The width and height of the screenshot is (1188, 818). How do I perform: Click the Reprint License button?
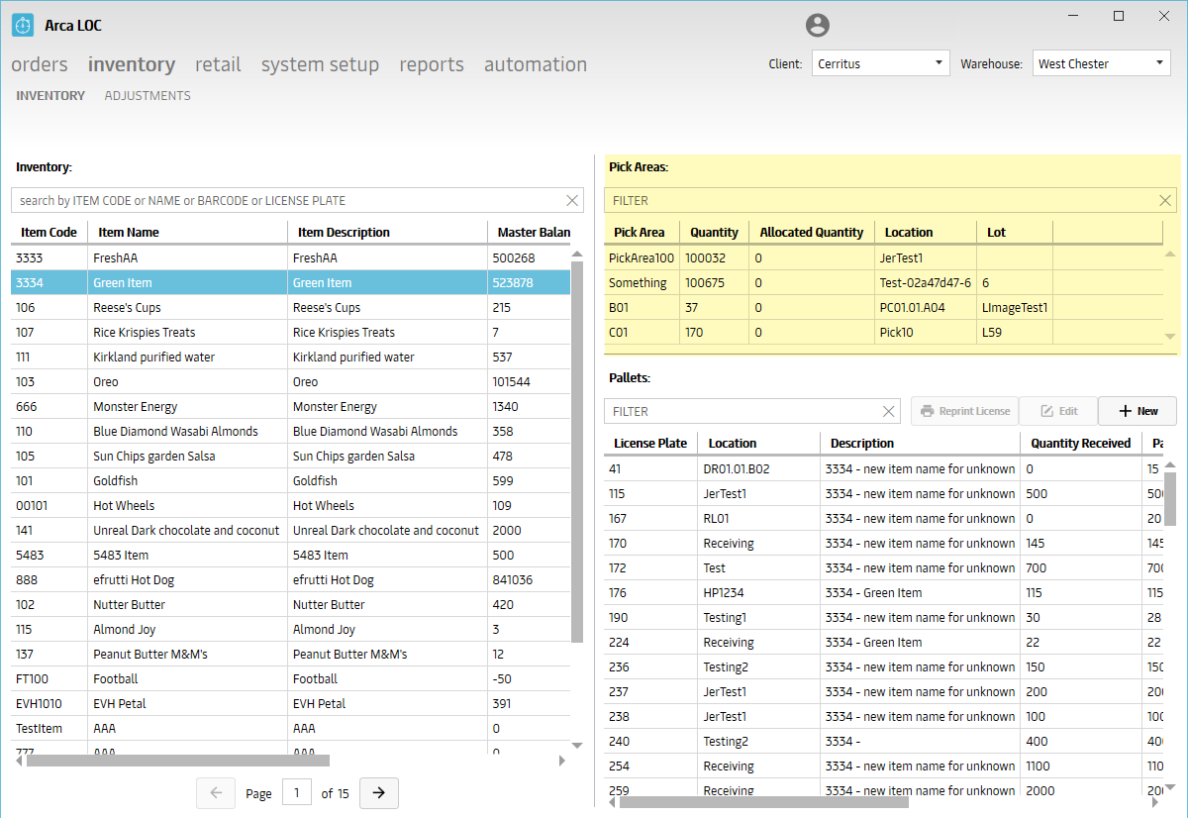(x=964, y=411)
